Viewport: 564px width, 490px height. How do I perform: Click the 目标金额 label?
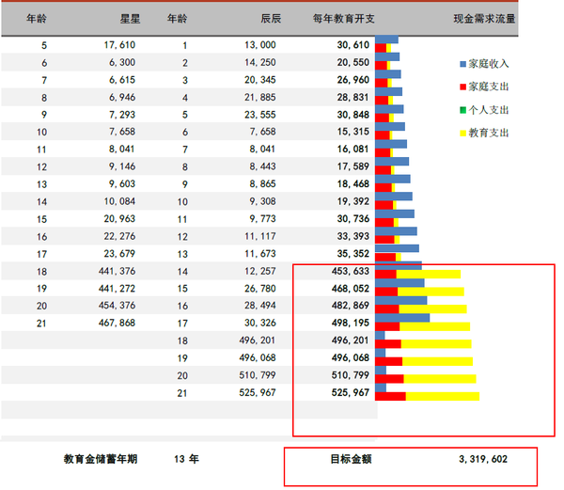pyautogui.click(x=351, y=459)
